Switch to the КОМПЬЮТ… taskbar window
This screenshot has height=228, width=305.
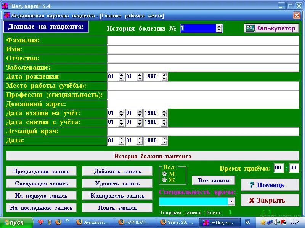pos(135,222)
